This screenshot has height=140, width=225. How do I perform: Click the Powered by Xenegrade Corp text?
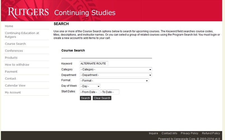(x=189, y=139)
